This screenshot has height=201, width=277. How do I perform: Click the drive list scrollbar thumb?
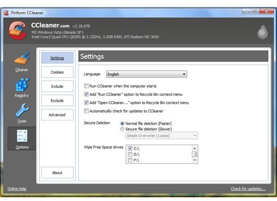pos(194,154)
